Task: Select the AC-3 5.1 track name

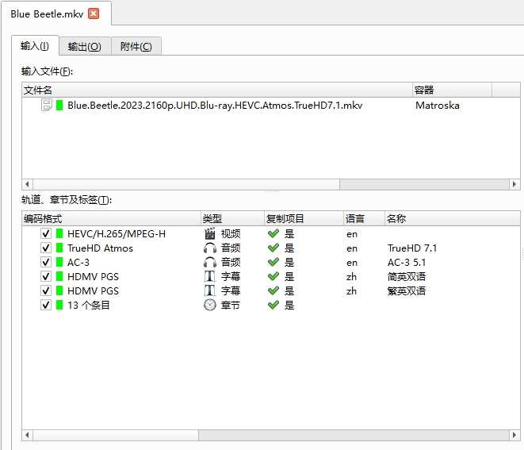Action: pyautogui.click(x=407, y=263)
